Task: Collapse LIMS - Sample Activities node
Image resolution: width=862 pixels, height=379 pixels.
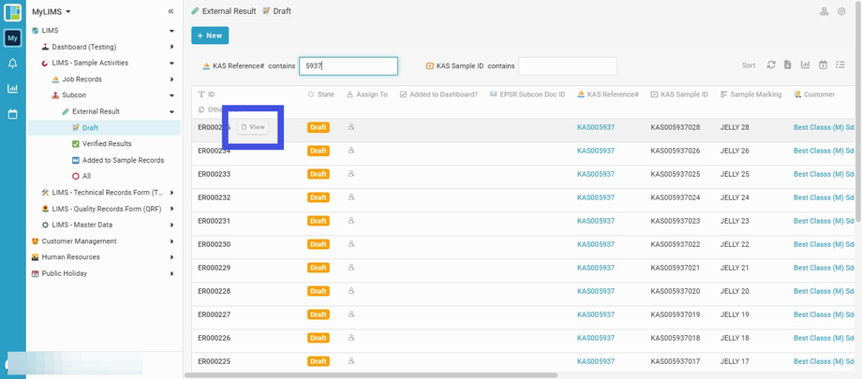Action: point(171,64)
